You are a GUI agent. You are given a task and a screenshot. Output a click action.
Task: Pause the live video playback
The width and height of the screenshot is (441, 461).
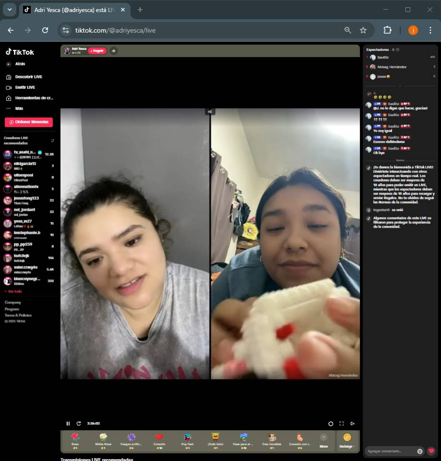(x=68, y=424)
